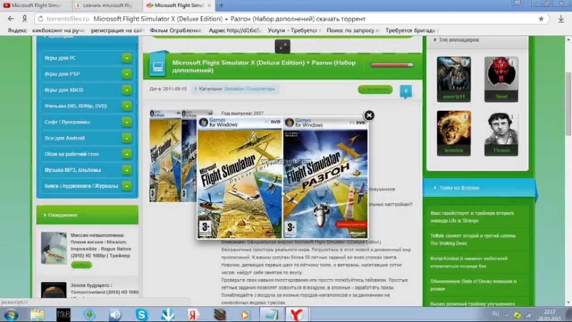Click the green button beside the comment bubble

tap(375, 90)
